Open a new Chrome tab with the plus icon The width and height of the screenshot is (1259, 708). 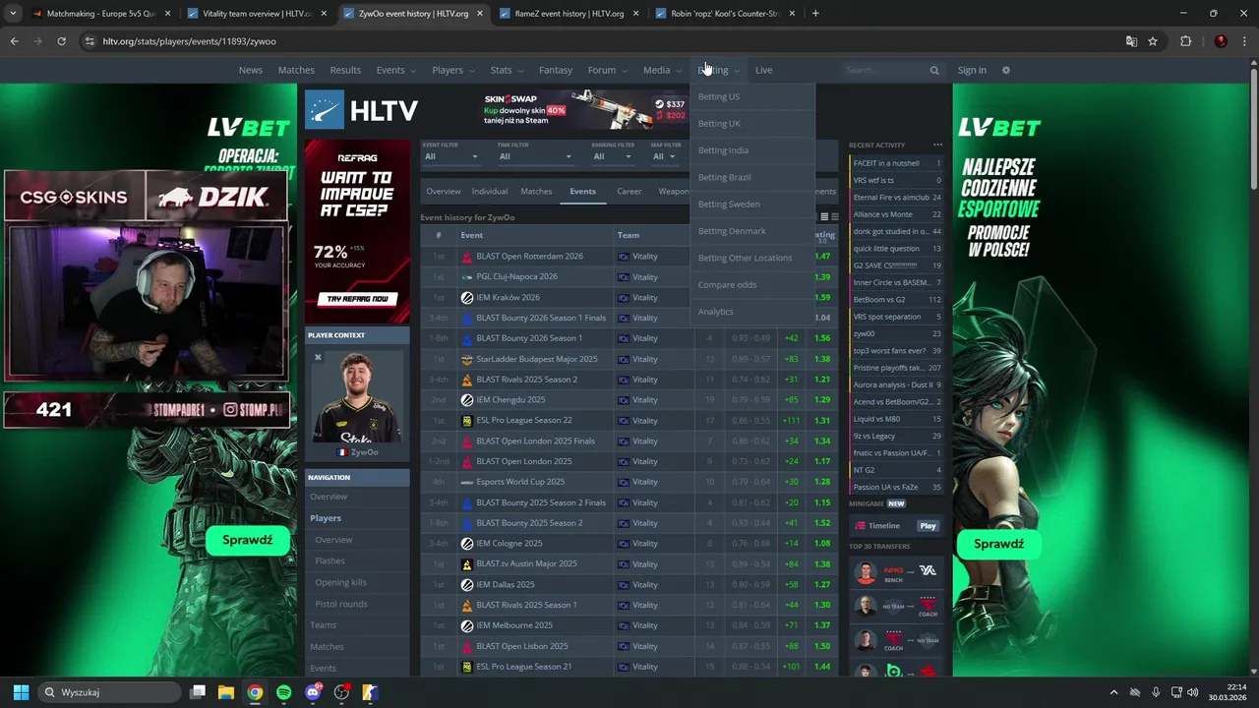click(x=815, y=14)
